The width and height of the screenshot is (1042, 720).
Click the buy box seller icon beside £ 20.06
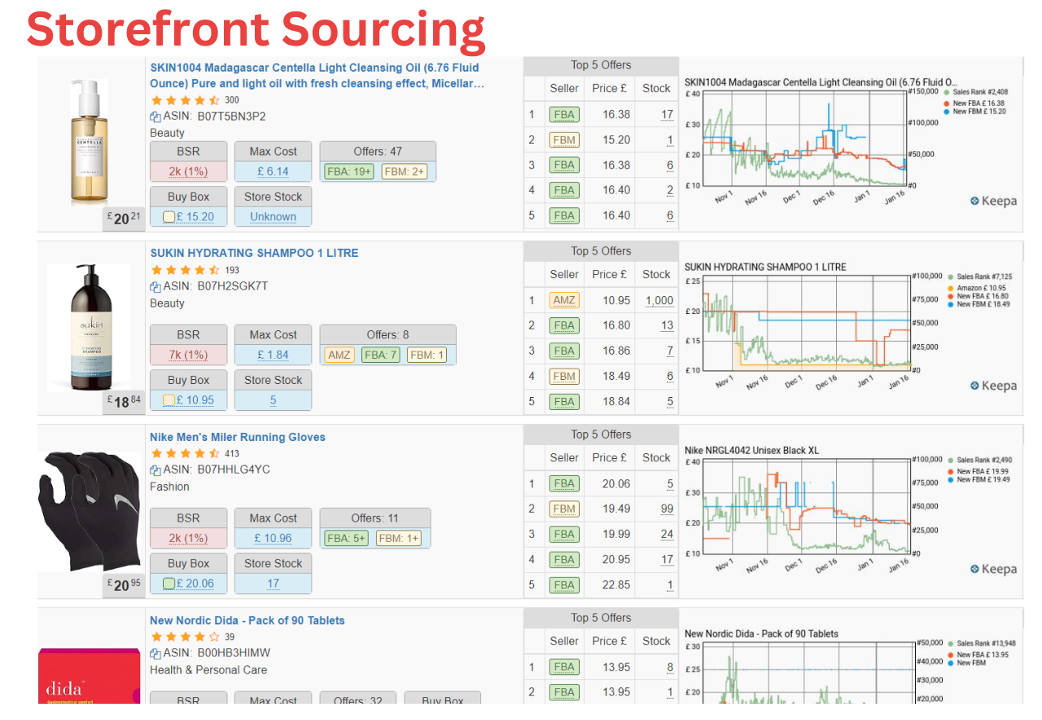pyautogui.click(x=169, y=583)
